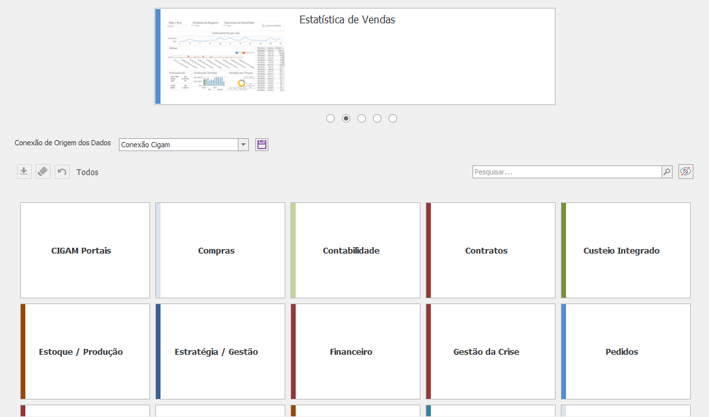Open the Conexão Cigam dropdown arrow
709x417 pixels.
(243, 145)
